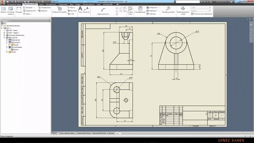The width and height of the screenshot is (254, 143).
Task: Open the Начало работы ribbon tab
Action: tap(88, 4)
